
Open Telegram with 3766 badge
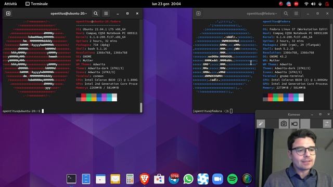(174, 179)
